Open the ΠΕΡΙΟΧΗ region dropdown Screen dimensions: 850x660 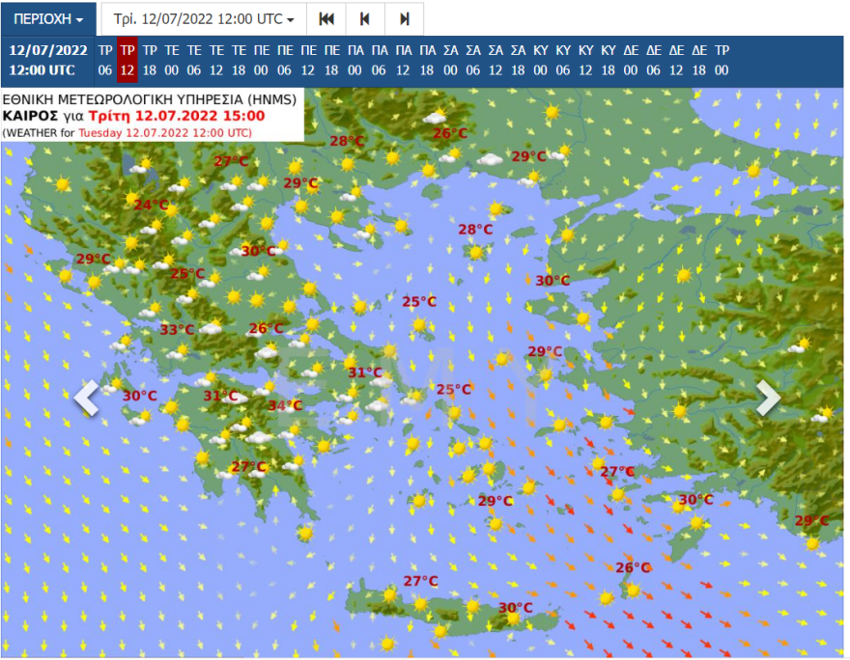click(x=48, y=18)
